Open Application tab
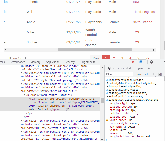 coord(53,62)
